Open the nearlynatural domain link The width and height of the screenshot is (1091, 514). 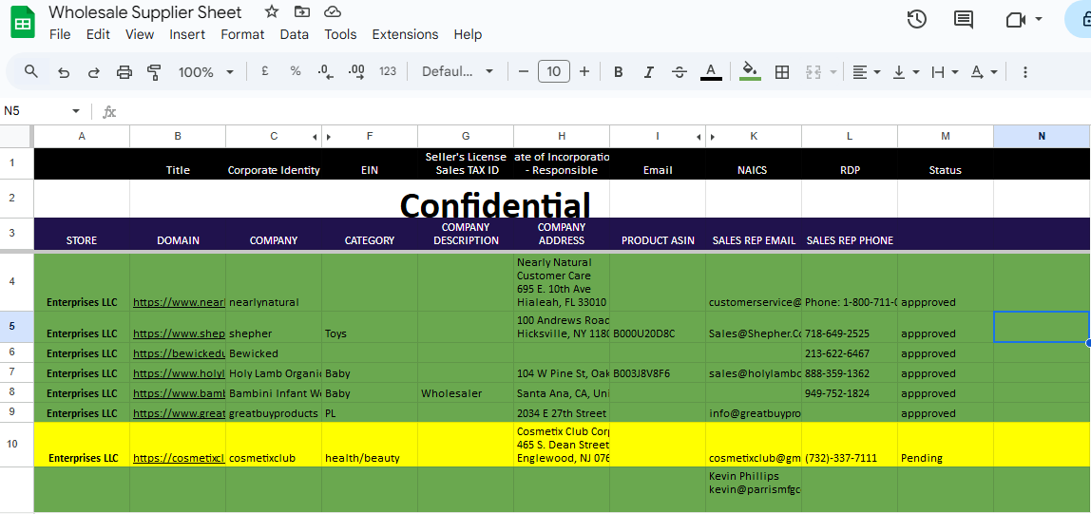[179, 302]
